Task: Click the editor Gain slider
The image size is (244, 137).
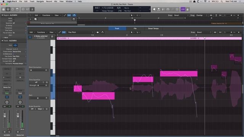Action: (x=39, y=98)
